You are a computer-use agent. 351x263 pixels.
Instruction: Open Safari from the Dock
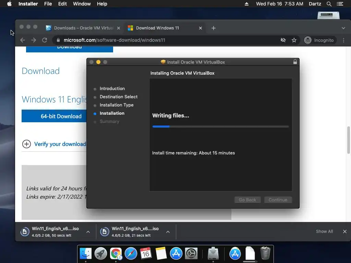[131, 253]
